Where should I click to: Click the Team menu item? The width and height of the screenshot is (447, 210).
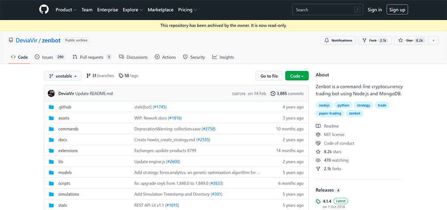(87, 10)
